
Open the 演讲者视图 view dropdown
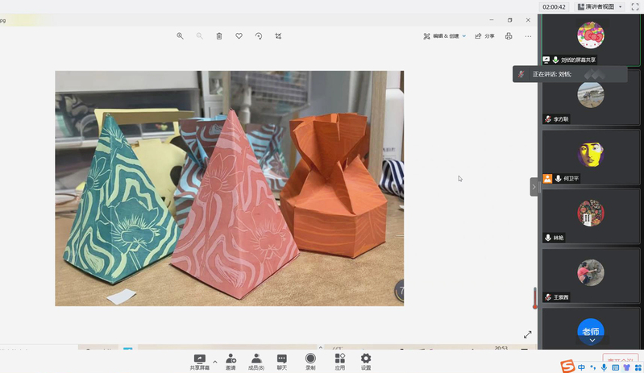pos(600,6)
